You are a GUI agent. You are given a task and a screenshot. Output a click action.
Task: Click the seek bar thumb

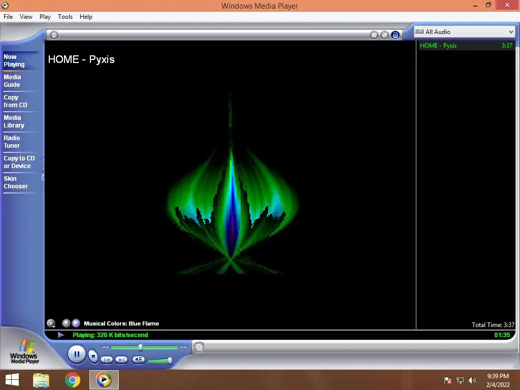[x=141, y=347]
